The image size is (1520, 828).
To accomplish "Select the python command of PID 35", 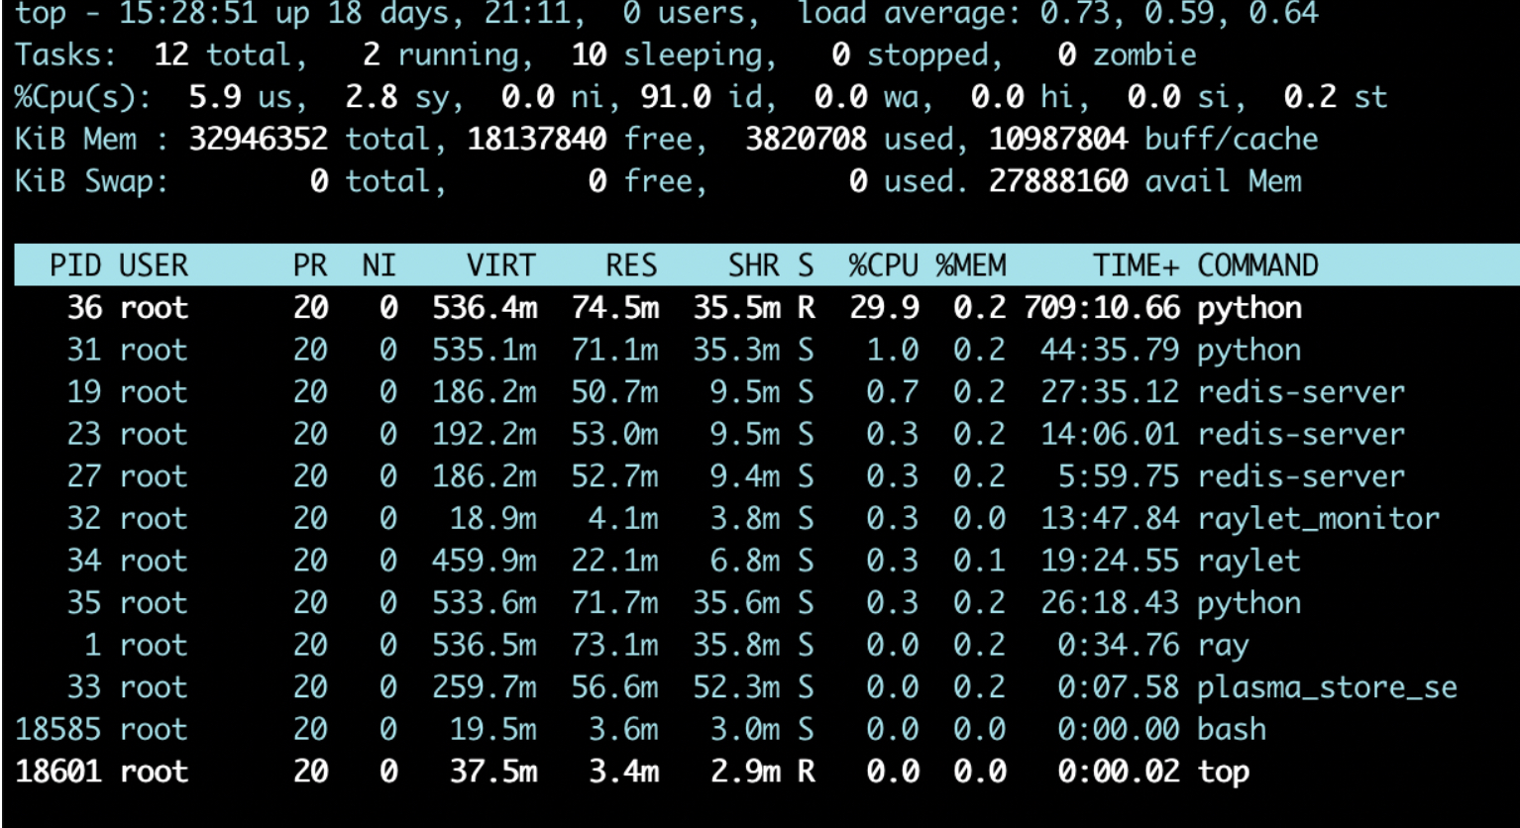I will coord(1249,603).
